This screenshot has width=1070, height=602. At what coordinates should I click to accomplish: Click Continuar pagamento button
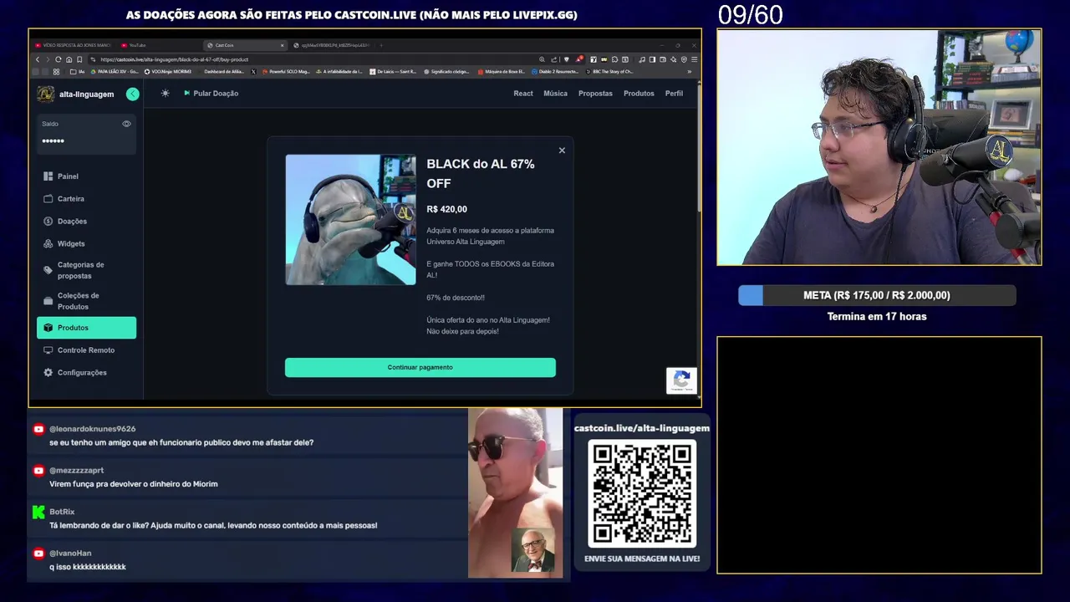click(420, 367)
